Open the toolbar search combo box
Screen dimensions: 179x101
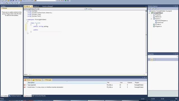(x=47, y=1)
